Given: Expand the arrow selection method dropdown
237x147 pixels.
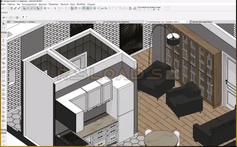Looking at the screenshot, I should (26, 17).
